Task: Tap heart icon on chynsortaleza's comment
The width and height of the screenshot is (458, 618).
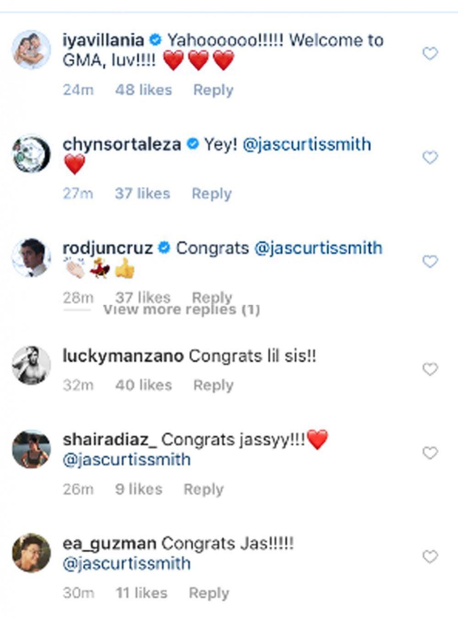Action: point(430,158)
